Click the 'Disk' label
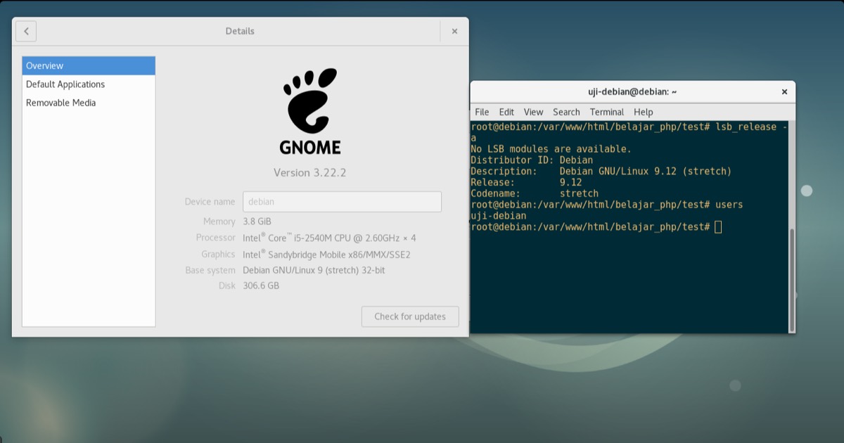 [x=227, y=285]
